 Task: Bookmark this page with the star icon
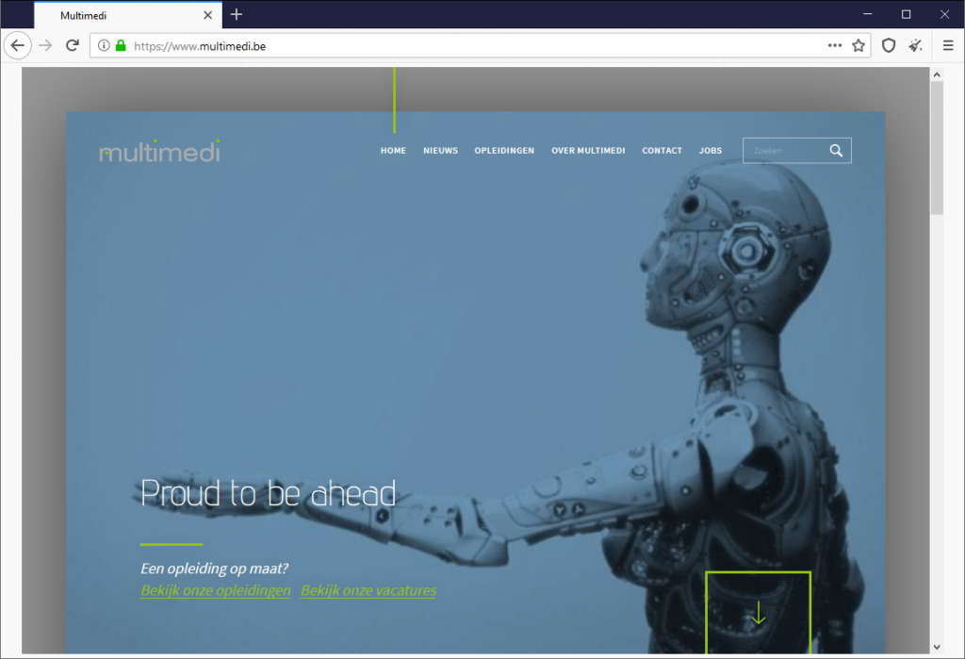(859, 45)
